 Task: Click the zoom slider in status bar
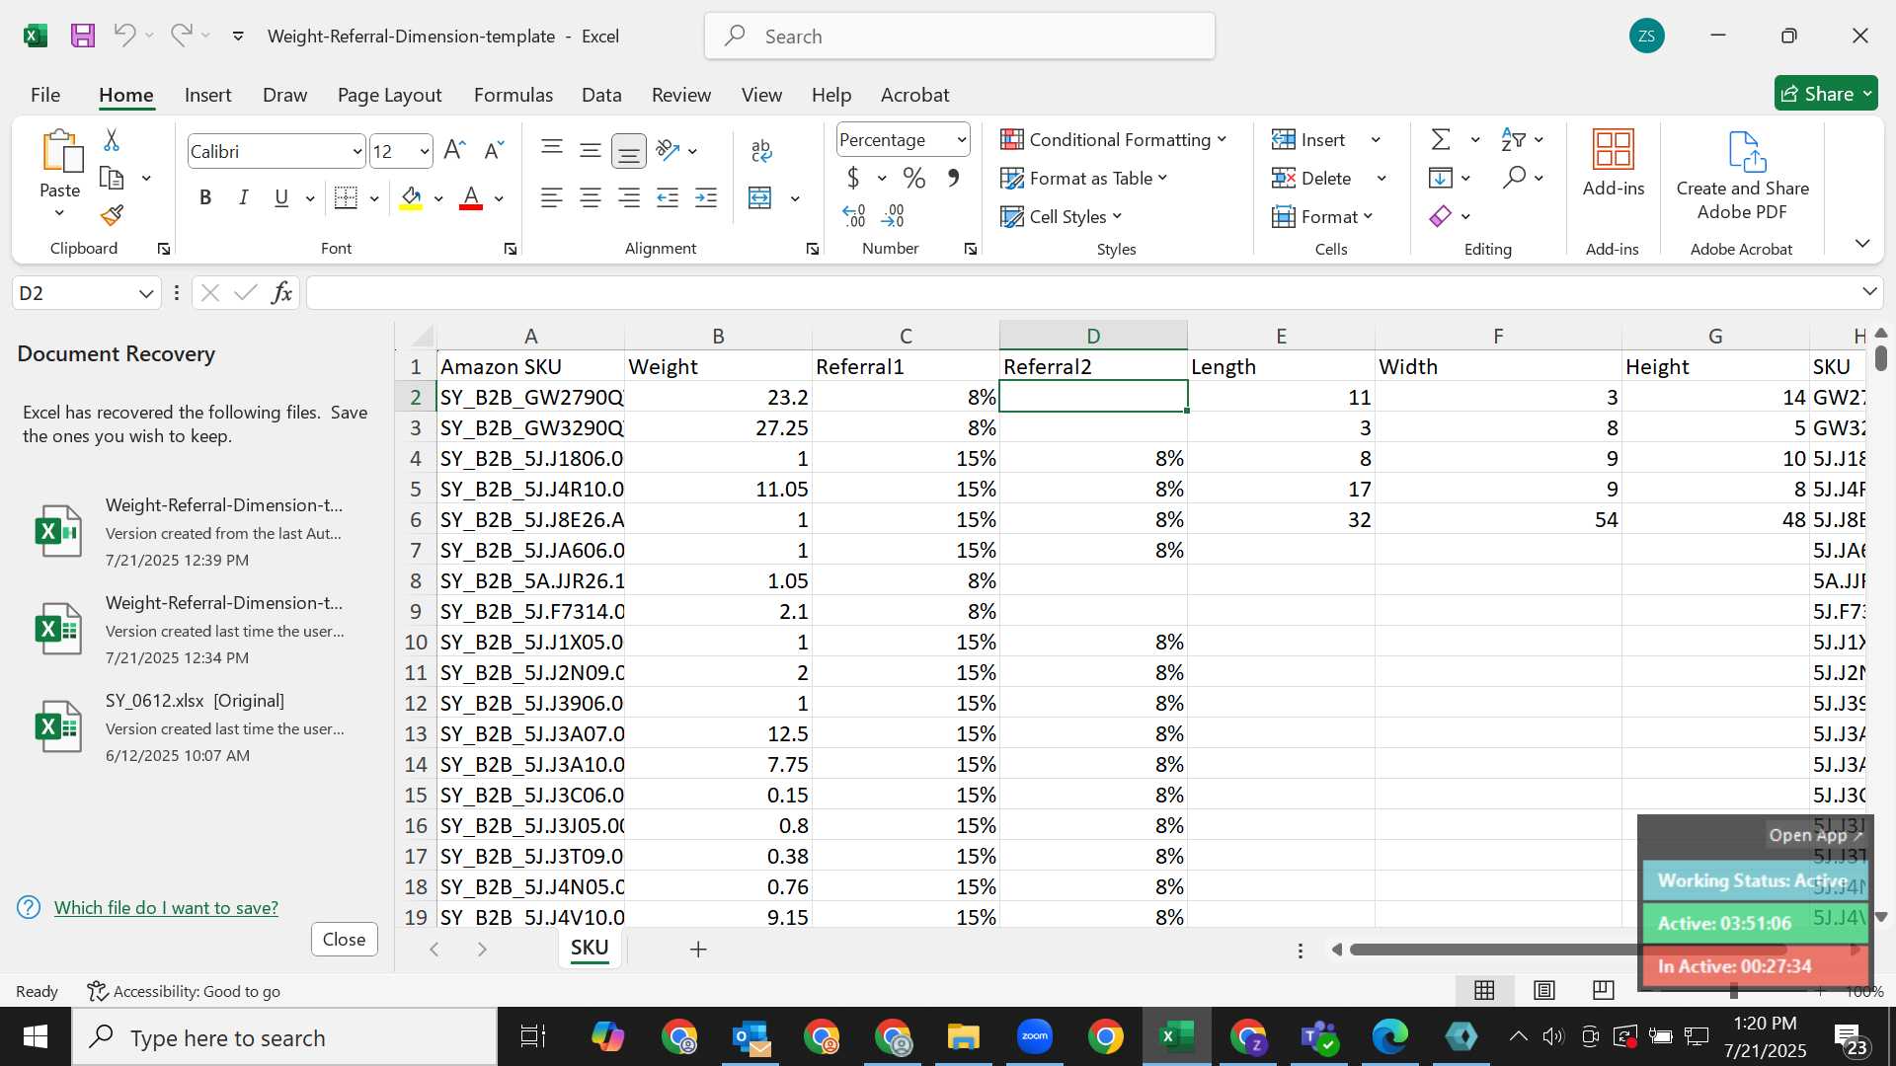coord(1734,991)
